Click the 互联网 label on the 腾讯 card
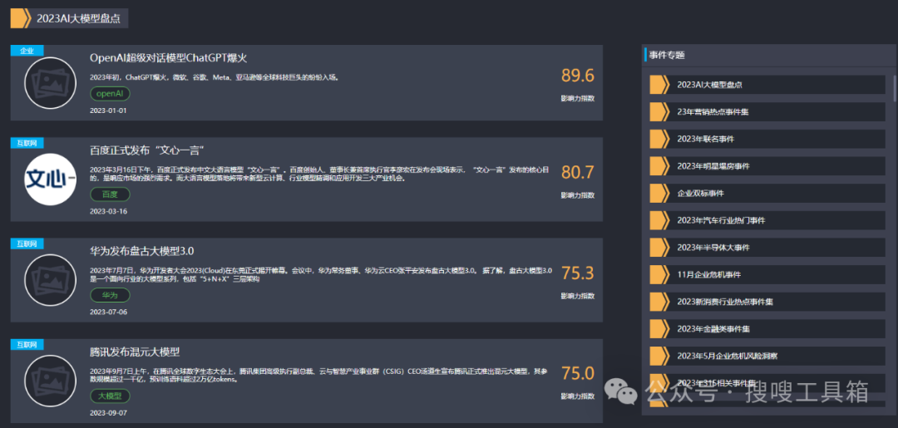Image resolution: width=898 pixels, height=428 pixels. click(27, 344)
